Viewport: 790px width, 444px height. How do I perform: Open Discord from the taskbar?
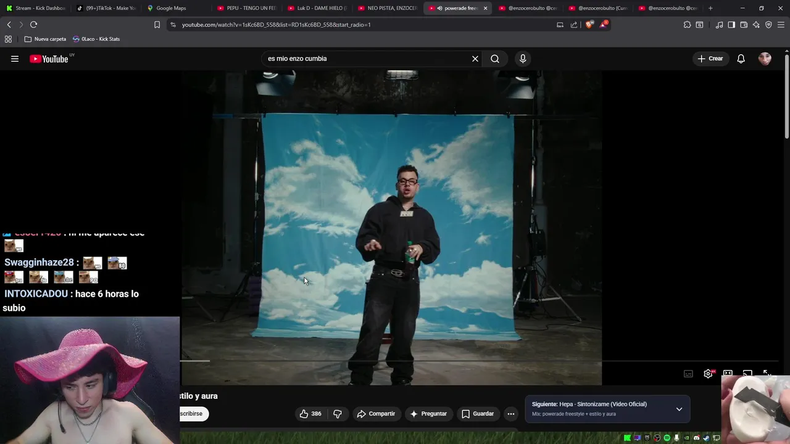[x=697, y=438]
